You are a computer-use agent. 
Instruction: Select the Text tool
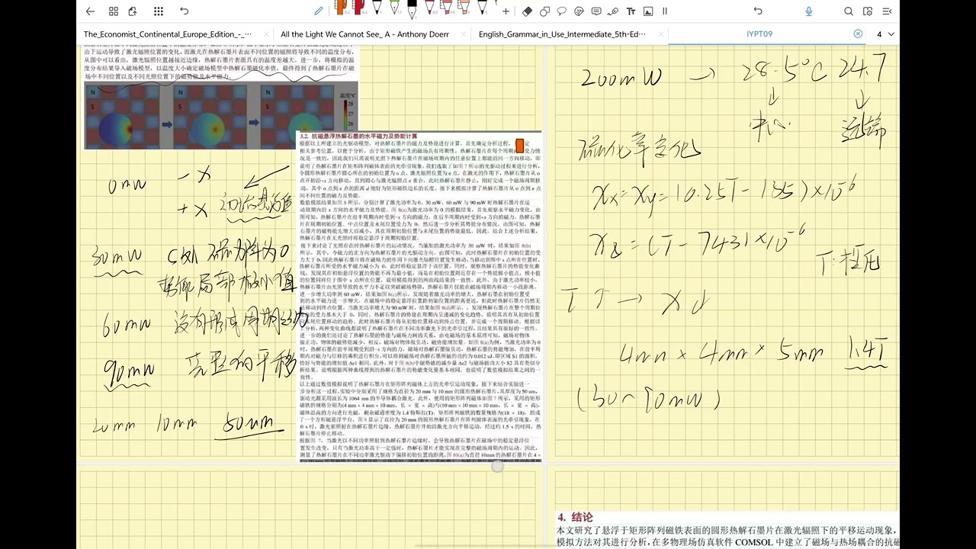point(631,11)
